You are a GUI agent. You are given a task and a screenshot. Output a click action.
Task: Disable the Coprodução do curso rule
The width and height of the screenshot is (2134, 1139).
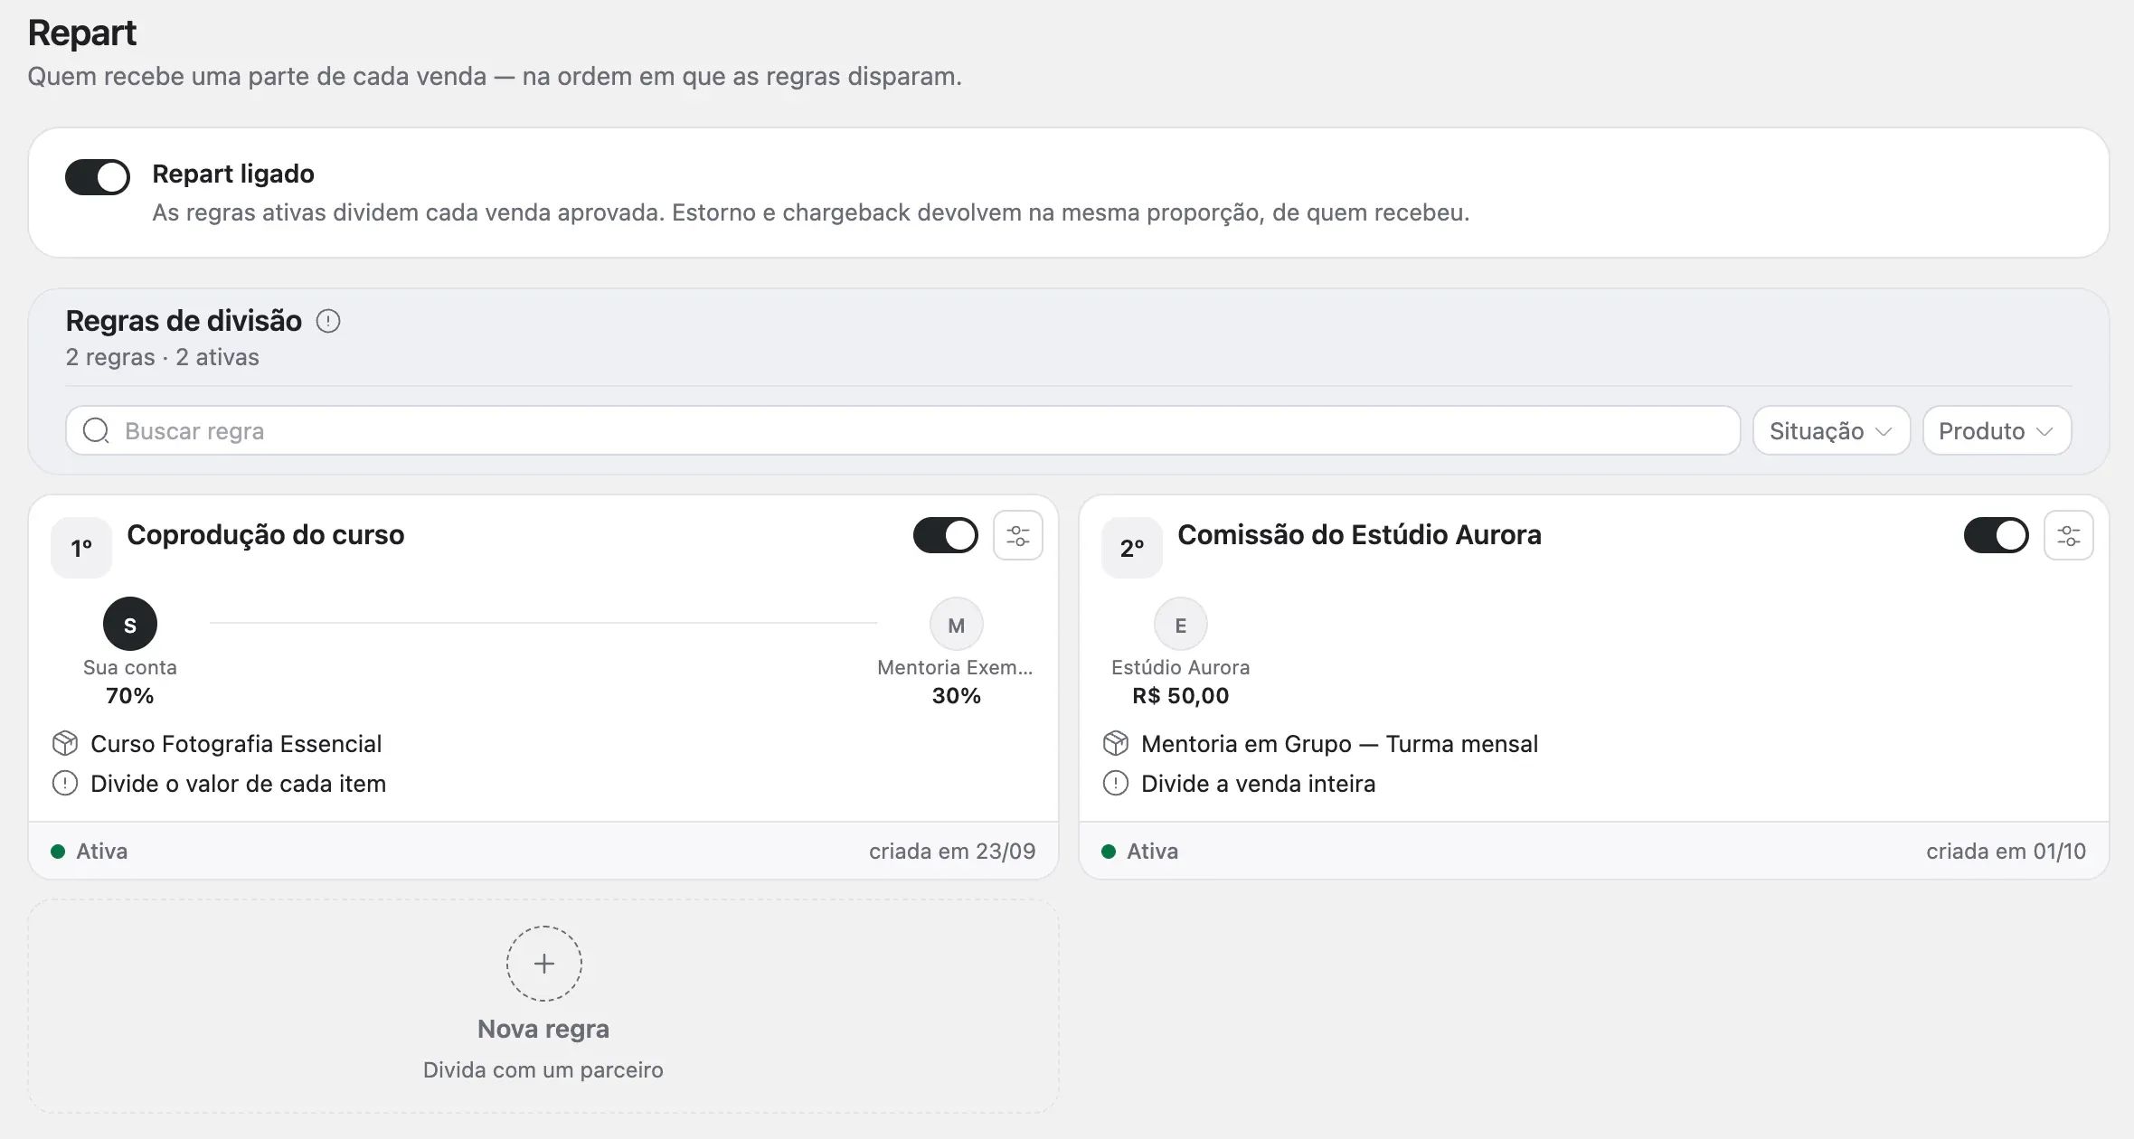point(946,535)
